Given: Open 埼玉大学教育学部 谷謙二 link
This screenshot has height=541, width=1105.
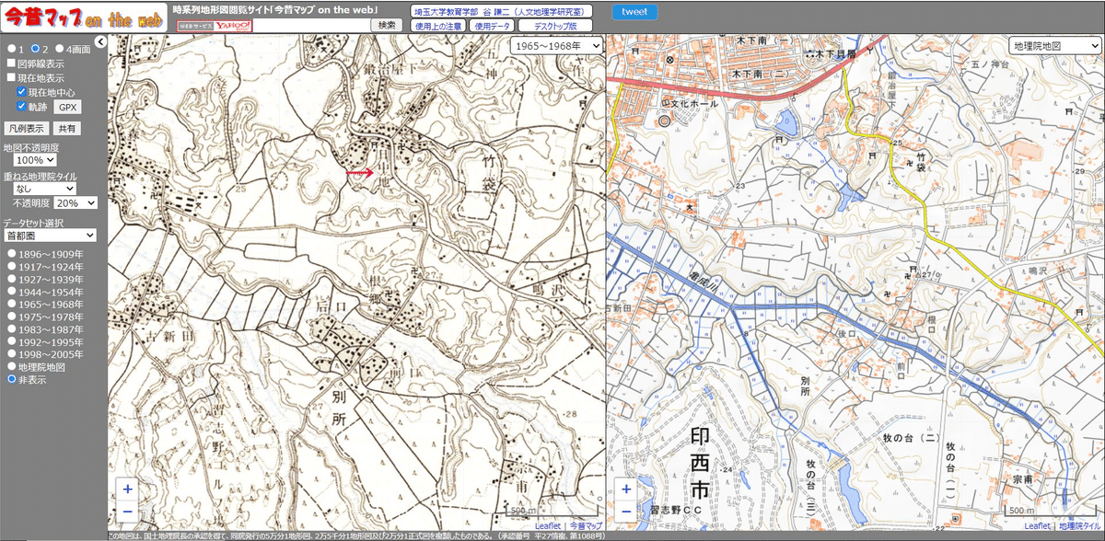Looking at the screenshot, I should 501,12.
